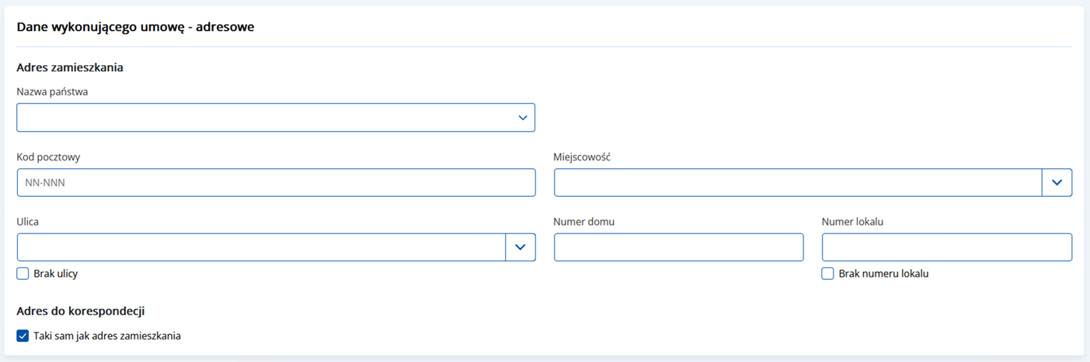Click the Miejscowość dropdown arrow button
Screen dimensions: 1090x362
click(1057, 183)
